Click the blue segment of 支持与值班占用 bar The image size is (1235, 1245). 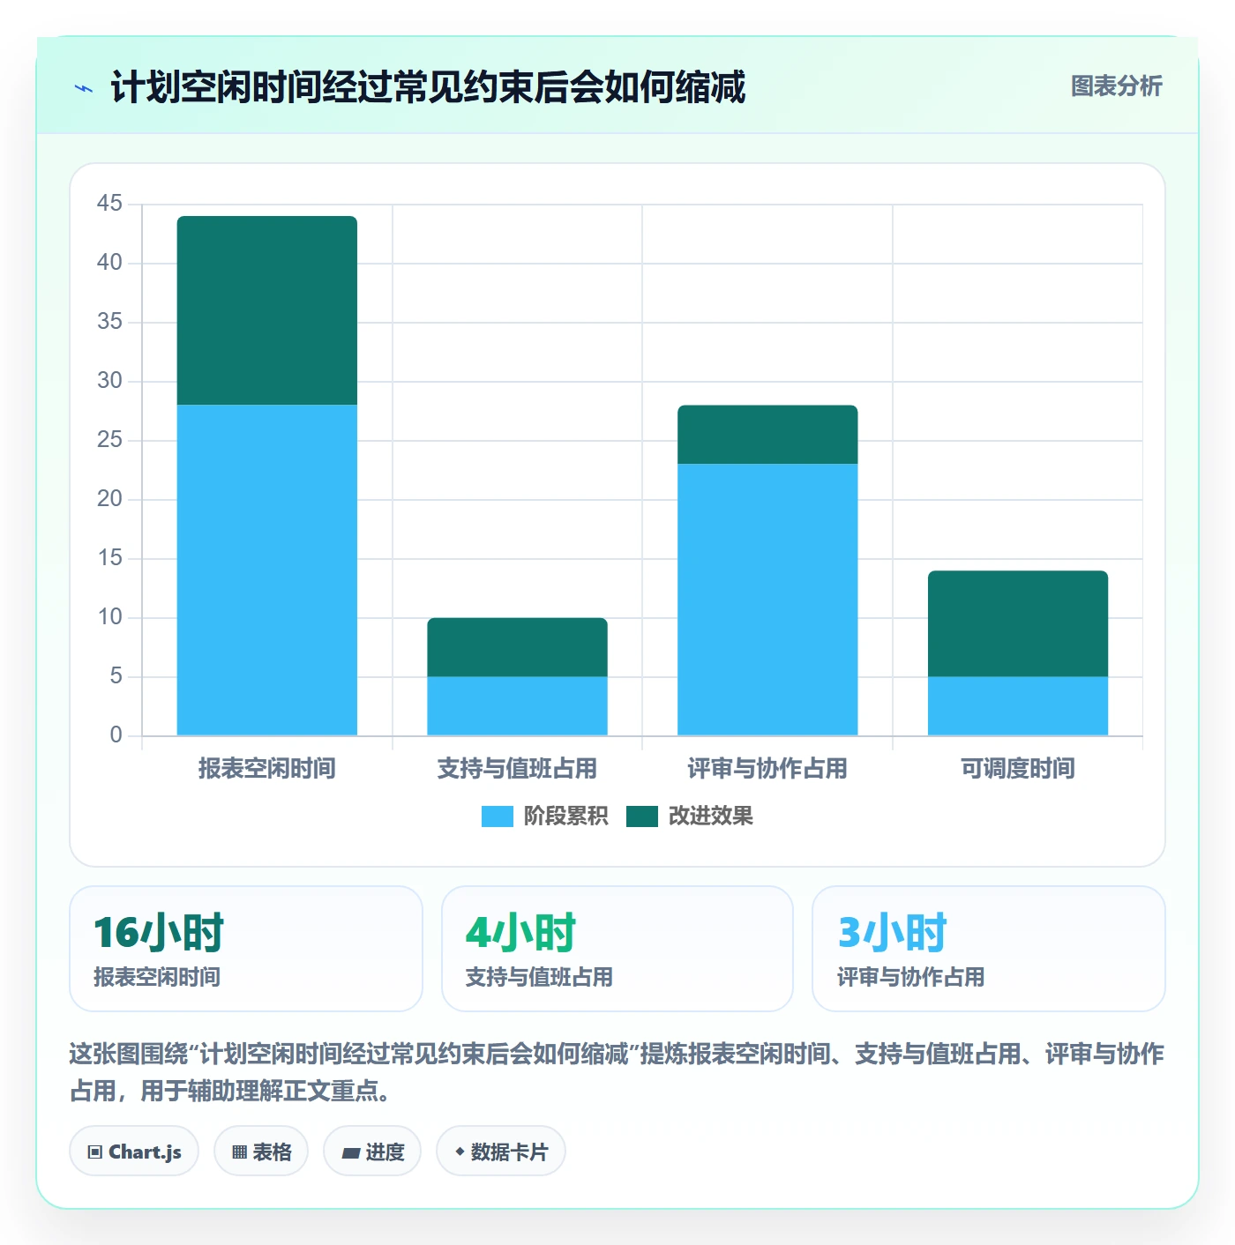tap(518, 705)
